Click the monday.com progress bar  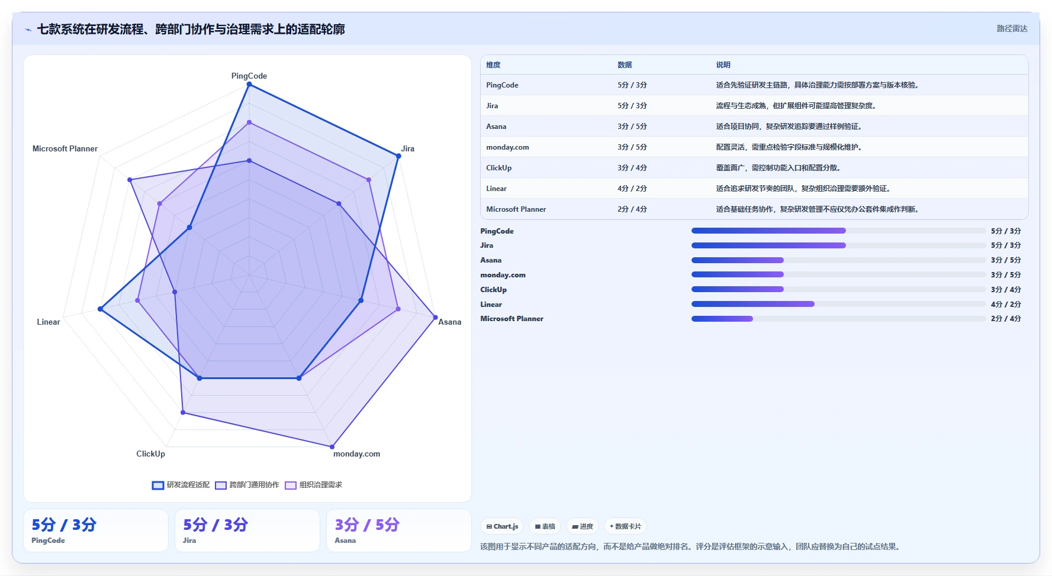[838, 274]
